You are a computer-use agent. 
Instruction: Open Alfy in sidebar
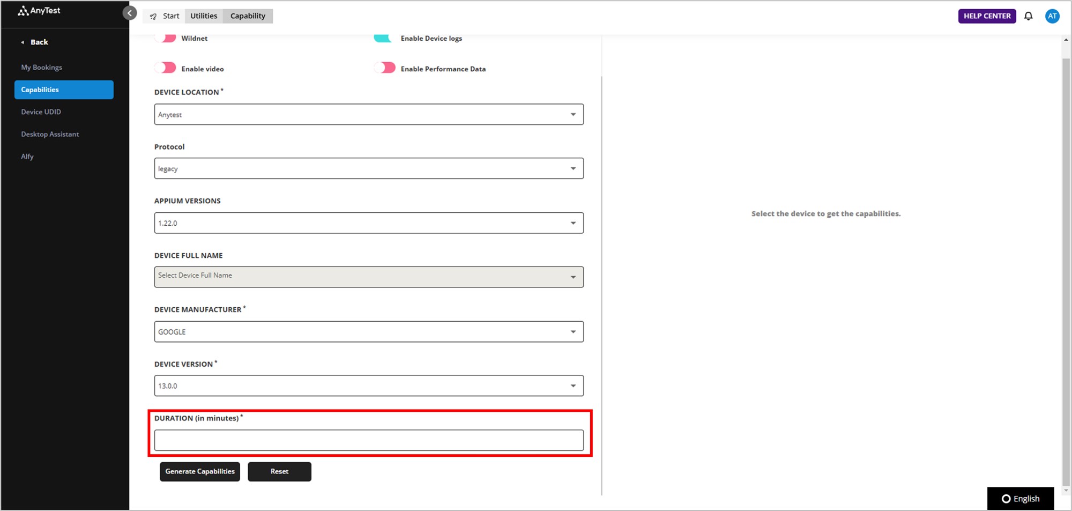[x=27, y=156]
